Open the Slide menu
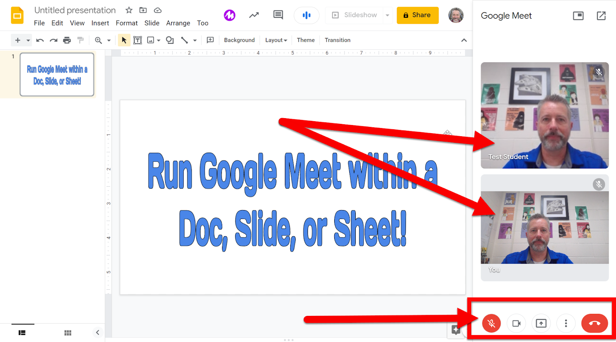 point(152,23)
